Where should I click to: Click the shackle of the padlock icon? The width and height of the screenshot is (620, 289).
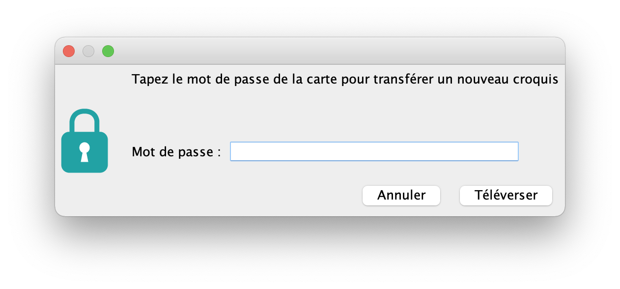click(85, 120)
